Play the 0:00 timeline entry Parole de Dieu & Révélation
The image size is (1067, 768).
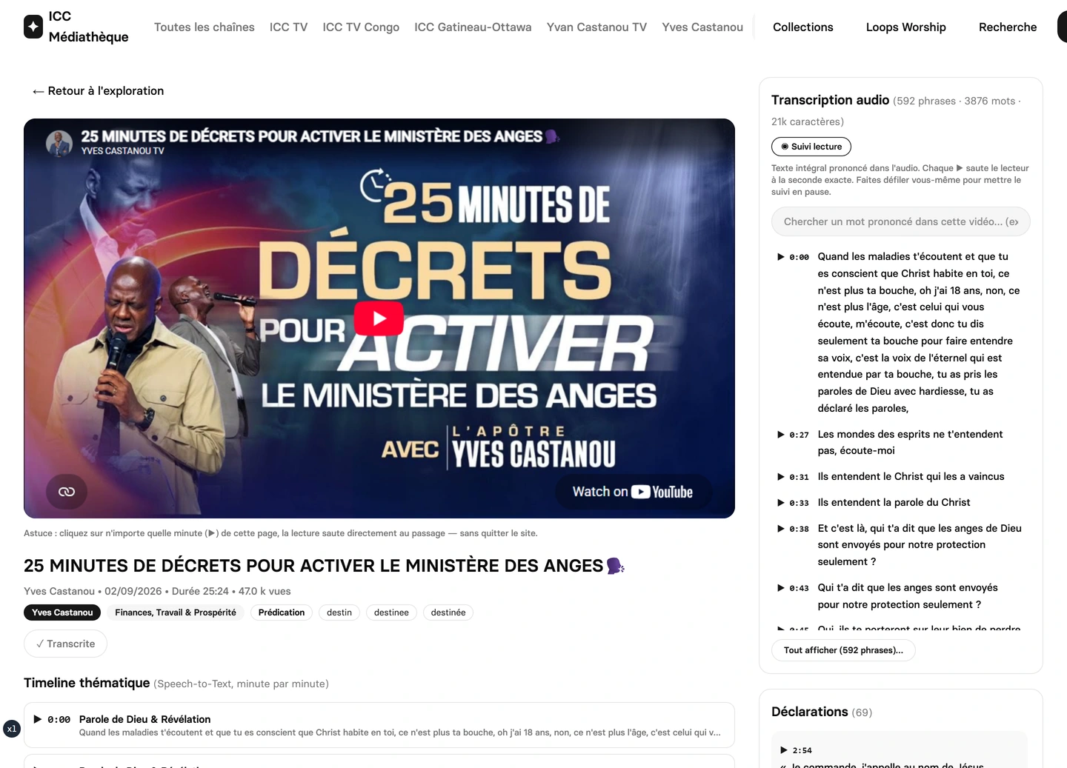click(379, 725)
